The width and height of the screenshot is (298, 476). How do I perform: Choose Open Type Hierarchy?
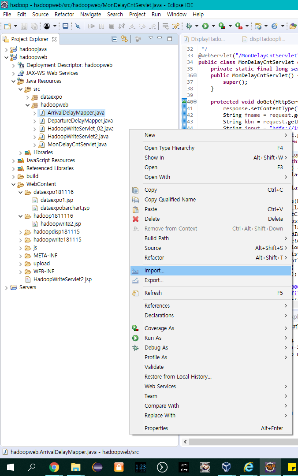tap(211, 148)
